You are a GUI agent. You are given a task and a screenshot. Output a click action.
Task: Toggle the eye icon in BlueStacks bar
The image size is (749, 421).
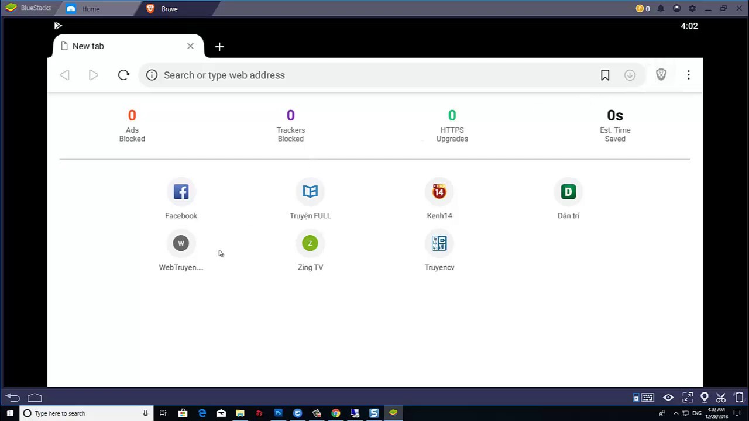click(x=668, y=398)
